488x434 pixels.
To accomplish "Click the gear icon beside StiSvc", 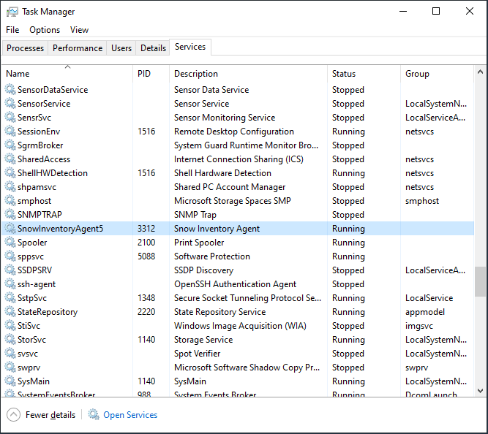I will (x=10, y=326).
